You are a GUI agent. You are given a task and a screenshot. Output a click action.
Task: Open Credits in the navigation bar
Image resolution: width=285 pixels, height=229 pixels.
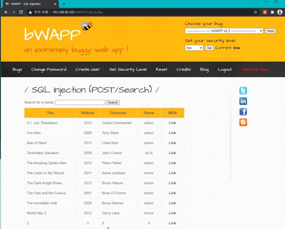tap(184, 69)
